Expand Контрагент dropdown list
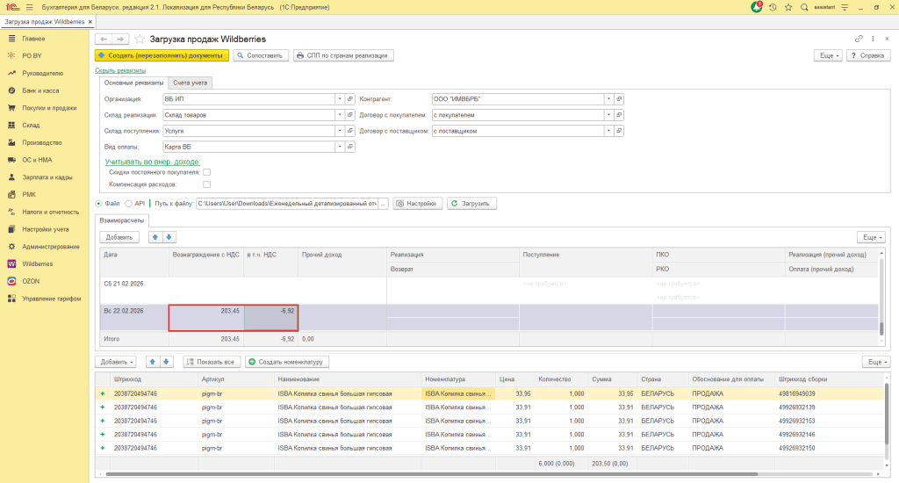 coord(608,99)
